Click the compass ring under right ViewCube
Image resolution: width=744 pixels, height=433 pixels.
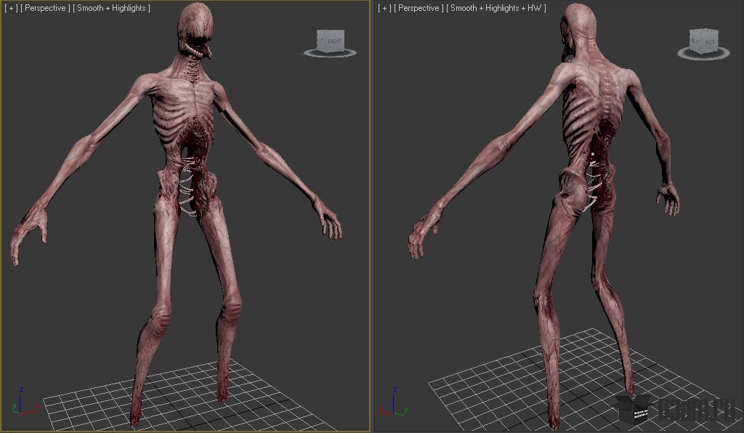click(703, 54)
